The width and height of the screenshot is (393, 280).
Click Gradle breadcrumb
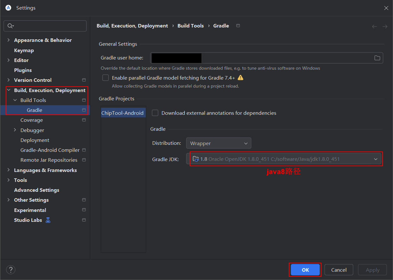tap(221, 26)
